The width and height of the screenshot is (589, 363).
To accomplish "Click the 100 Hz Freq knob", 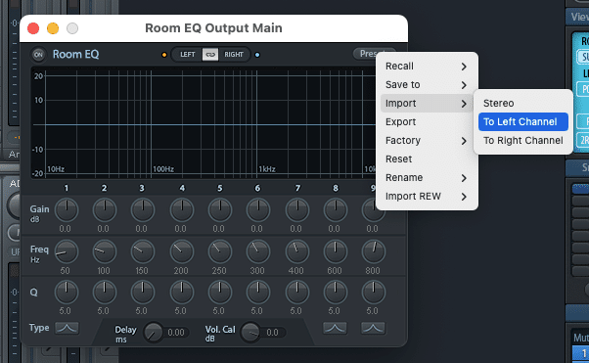I will click(105, 251).
